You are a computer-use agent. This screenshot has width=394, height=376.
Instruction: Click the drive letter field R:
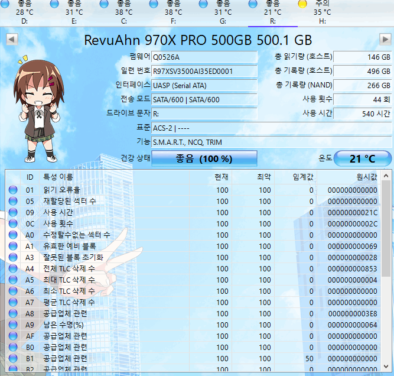tap(204, 114)
